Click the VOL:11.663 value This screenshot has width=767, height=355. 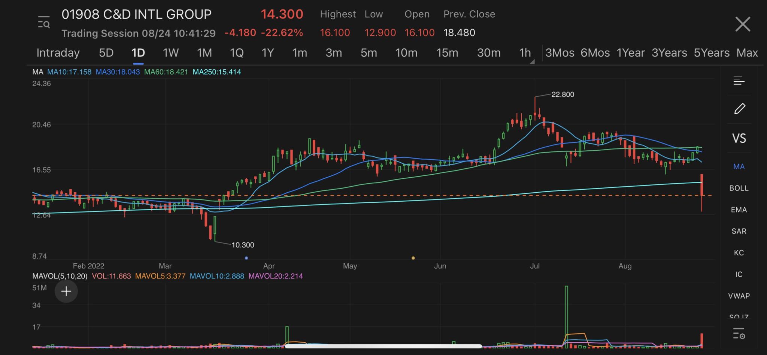pos(112,276)
